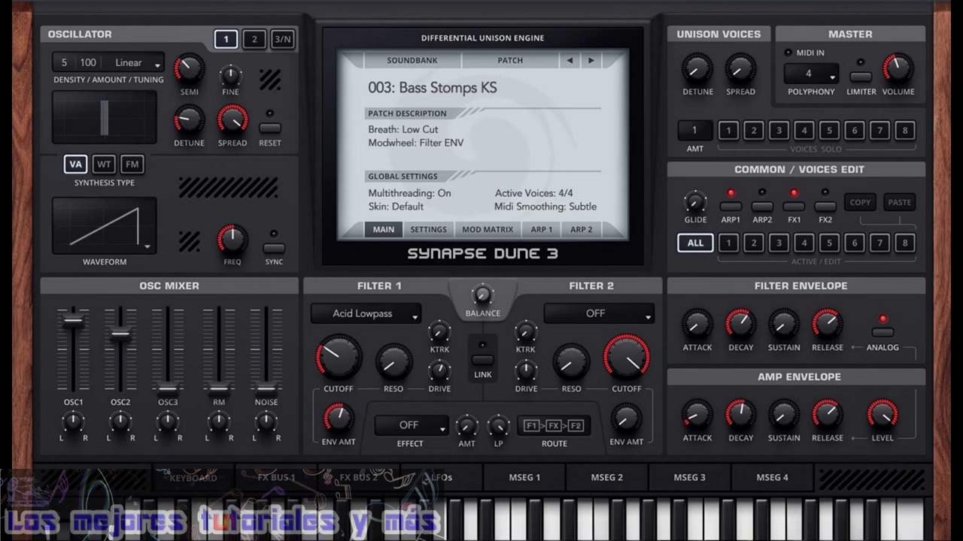
Task: Click the PASTE voices button
Action: pos(900,202)
